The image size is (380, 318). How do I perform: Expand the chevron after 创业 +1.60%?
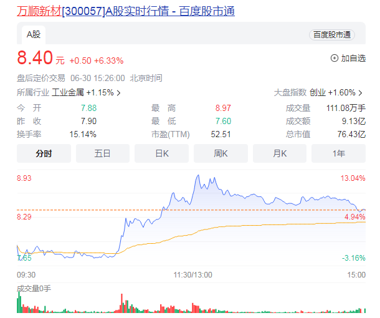coord(362,92)
